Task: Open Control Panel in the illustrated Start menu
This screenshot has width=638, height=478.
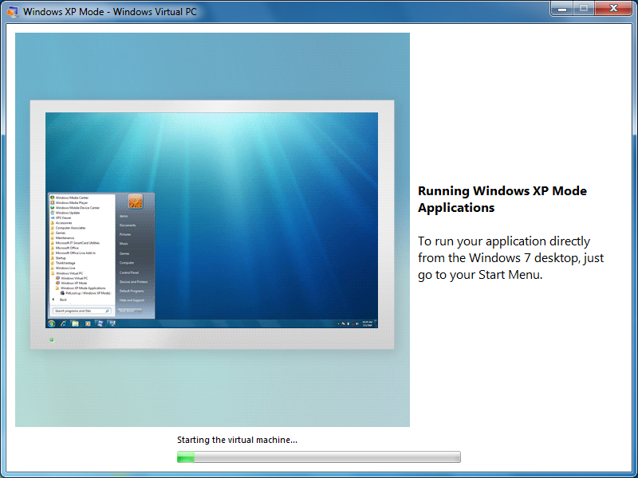Action: tap(128, 272)
